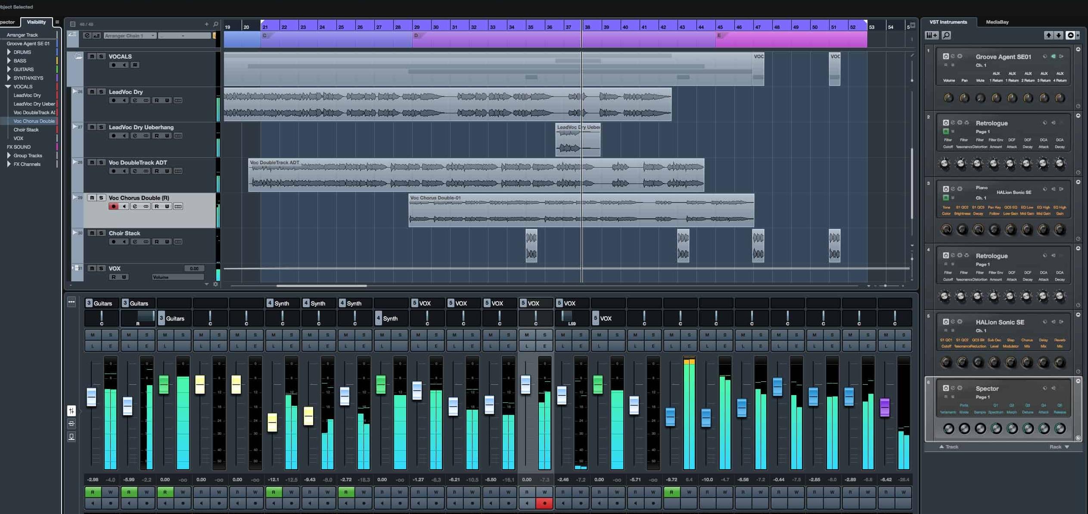Select Choir Stack in visibility list
This screenshot has width=1088, height=514.
point(26,130)
